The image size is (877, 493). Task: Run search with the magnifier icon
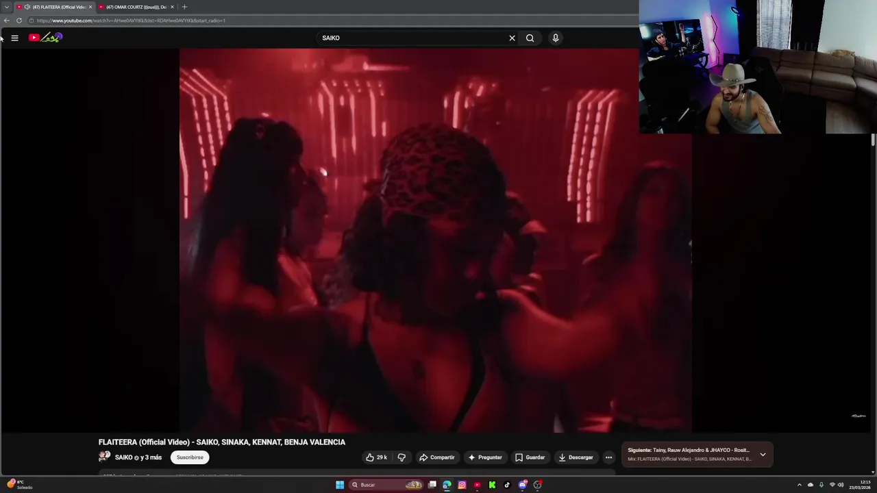pyautogui.click(x=530, y=38)
